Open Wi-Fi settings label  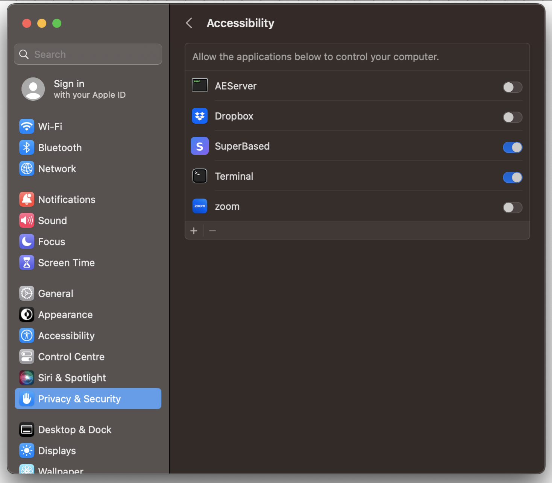(x=50, y=127)
